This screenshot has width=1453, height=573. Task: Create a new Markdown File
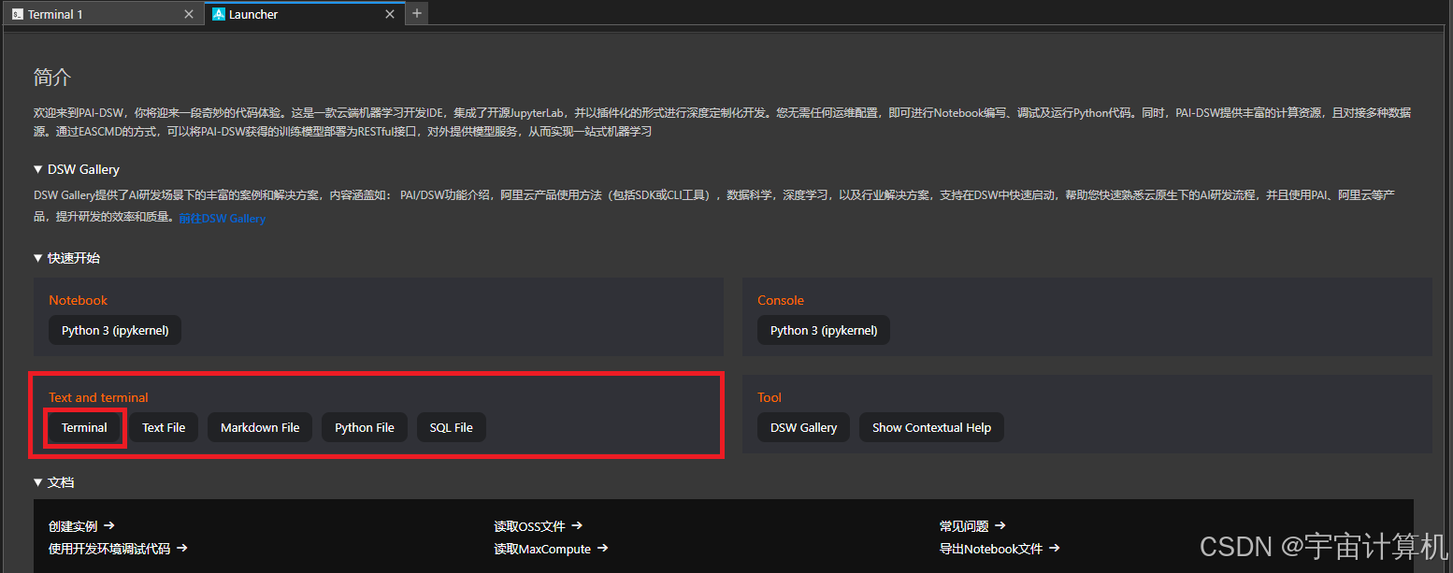(259, 427)
